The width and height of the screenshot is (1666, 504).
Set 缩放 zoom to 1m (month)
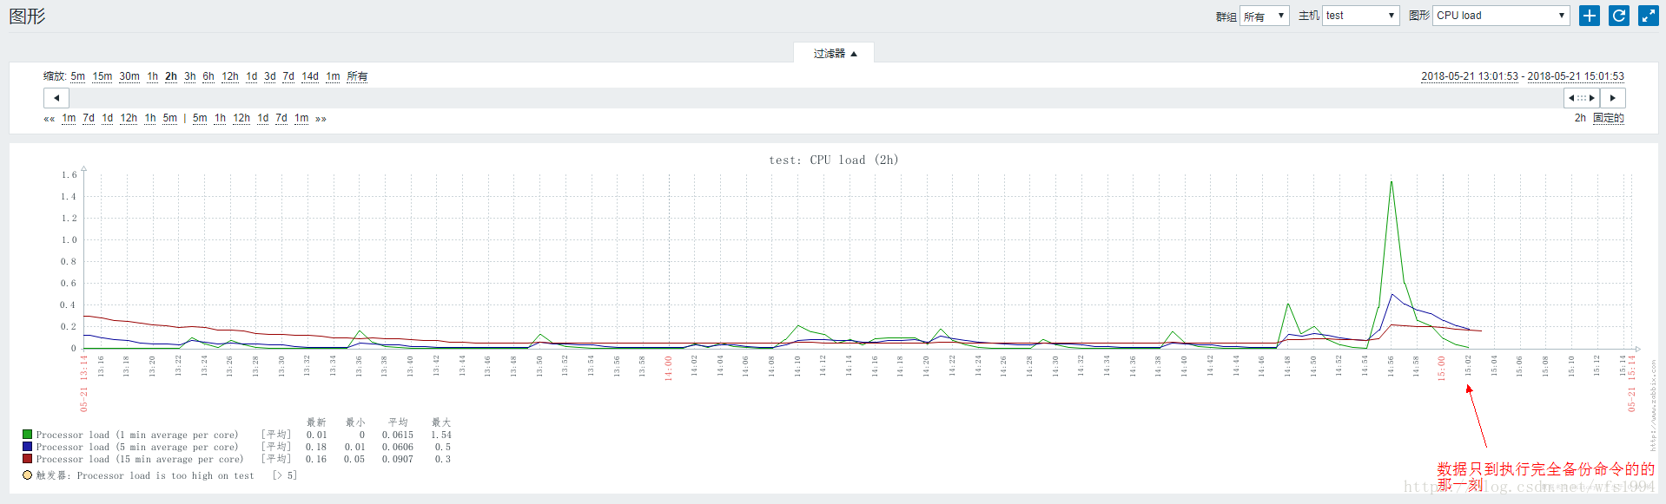(334, 76)
